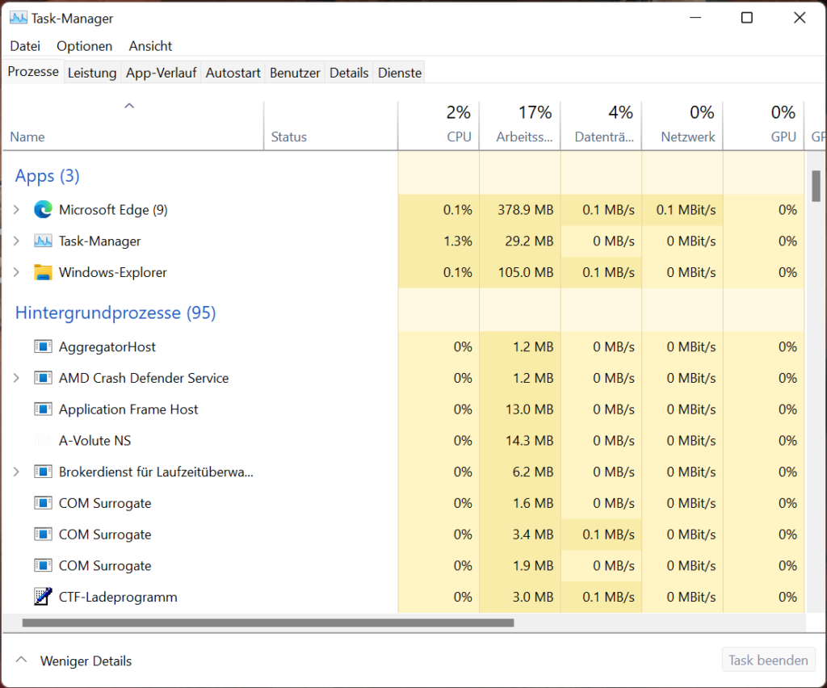This screenshot has width=827, height=688.
Task: Expand Brokerdienst für Laufzeitüberwa... row
Action: (16, 472)
